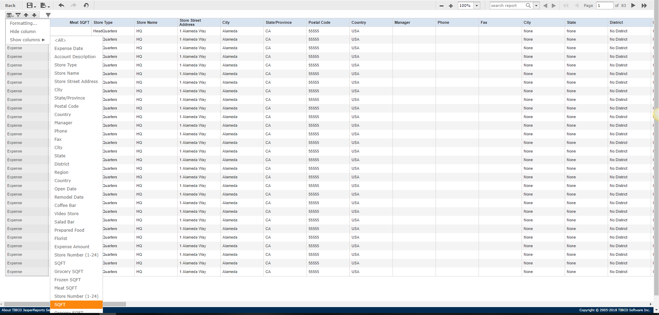Screen dimensions: 659x315
Task: Click the Store Street Address column header
Action: 199,22
